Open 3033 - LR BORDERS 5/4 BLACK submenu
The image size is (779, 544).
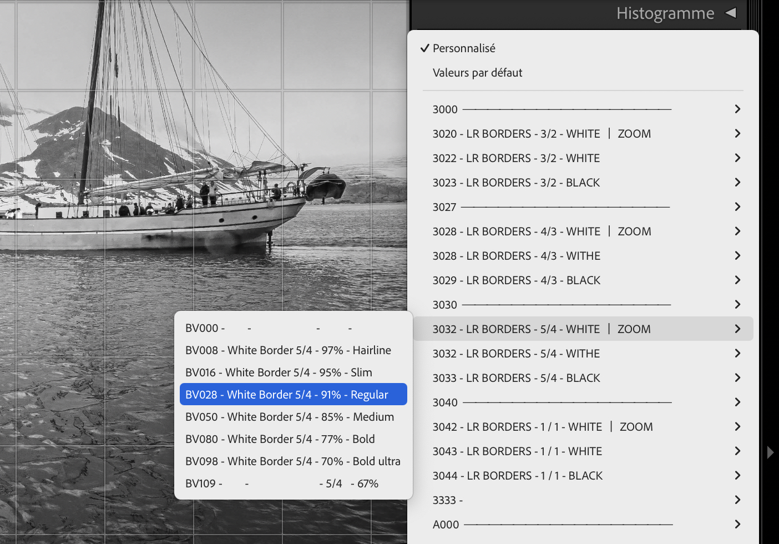[x=516, y=378]
